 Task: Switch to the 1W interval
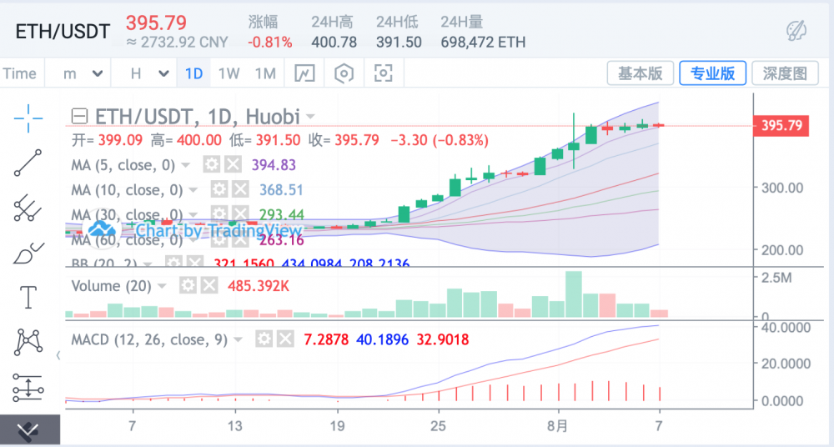tap(229, 73)
